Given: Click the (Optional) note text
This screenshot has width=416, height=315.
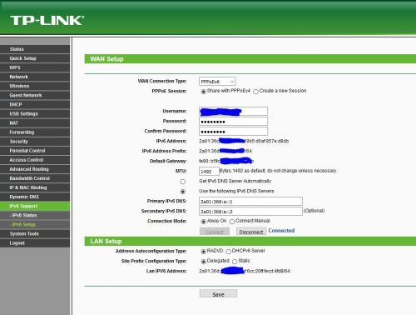Looking at the screenshot, I should 314,211.
